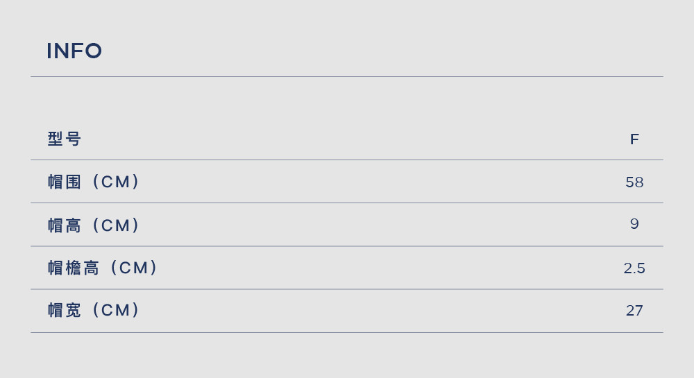Click the size value F
Image resolution: width=694 pixels, height=378 pixels.
pos(634,139)
